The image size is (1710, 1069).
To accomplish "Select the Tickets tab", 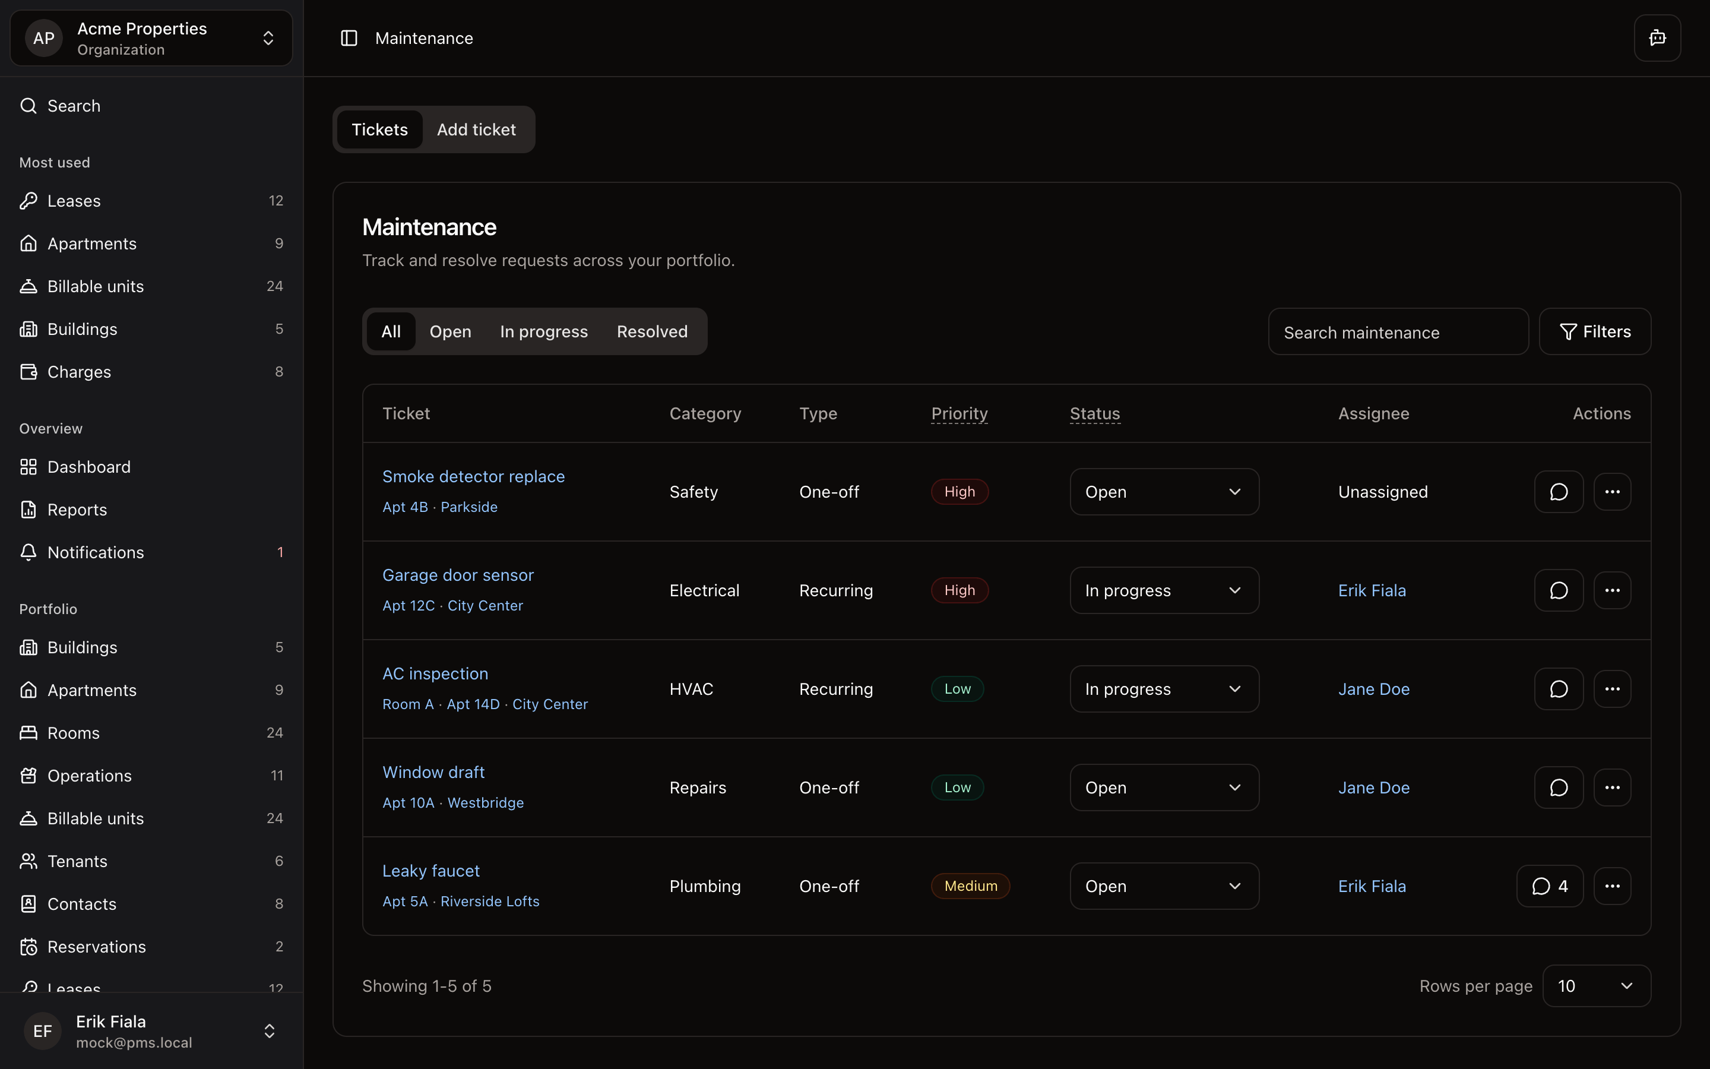I will [x=379, y=129].
